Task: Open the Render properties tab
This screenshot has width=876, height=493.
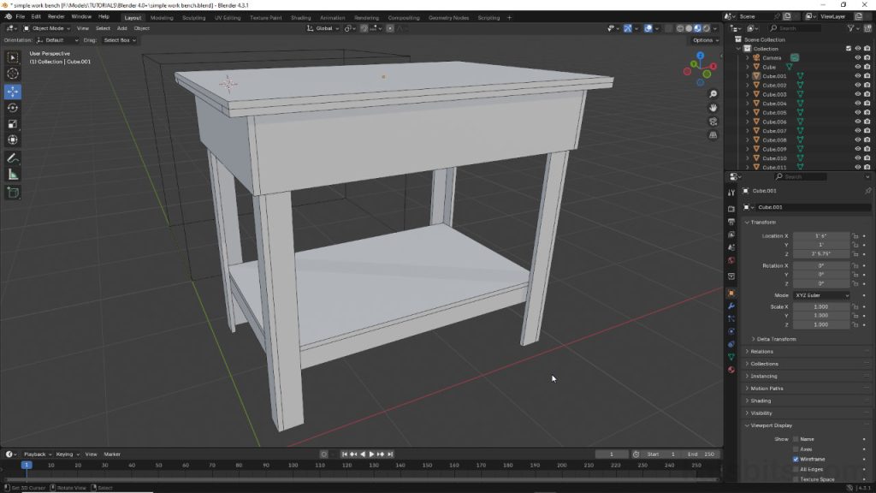Action: (731, 209)
